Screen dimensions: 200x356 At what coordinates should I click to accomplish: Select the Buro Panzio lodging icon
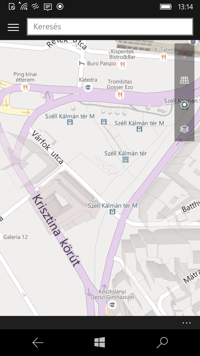click(81, 63)
